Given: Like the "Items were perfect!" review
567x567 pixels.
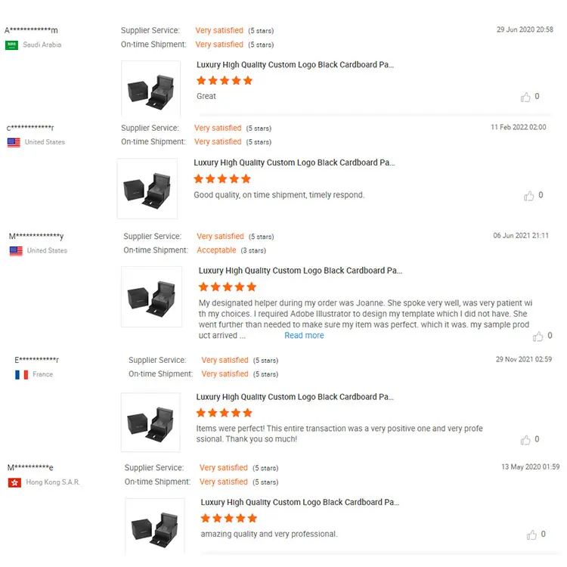Looking at the screenshot, I should [526, 439].
